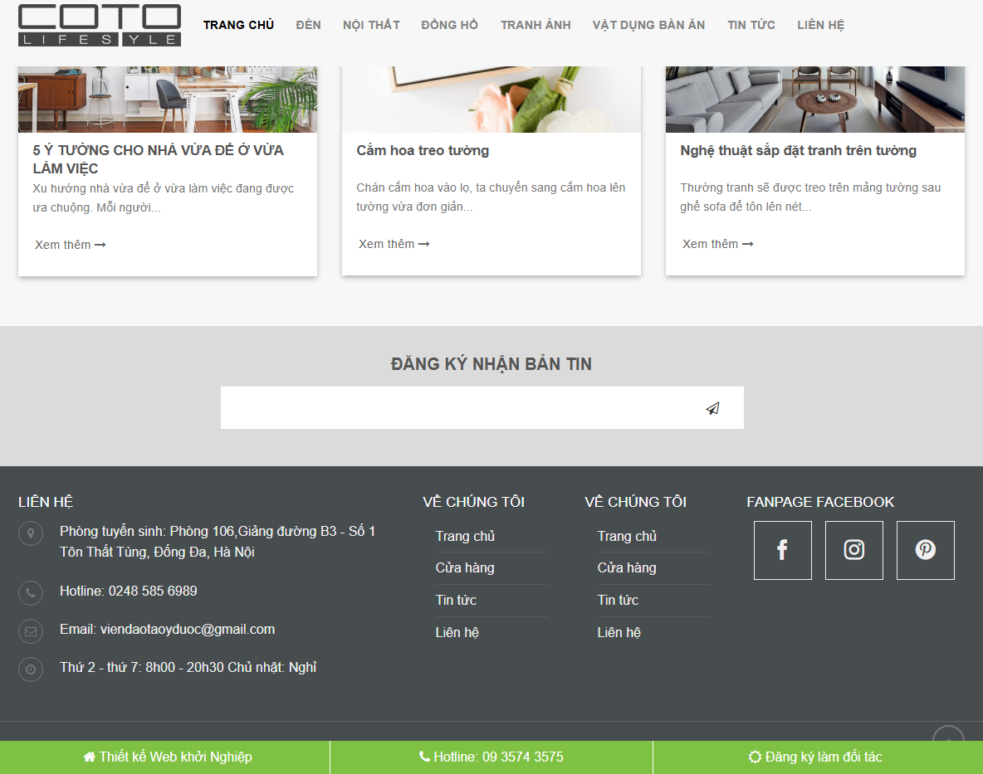The image size is (983, 774).
Task: Open the VẬT DỤNG BÀN ĂN menu
Action: [648, 25]
